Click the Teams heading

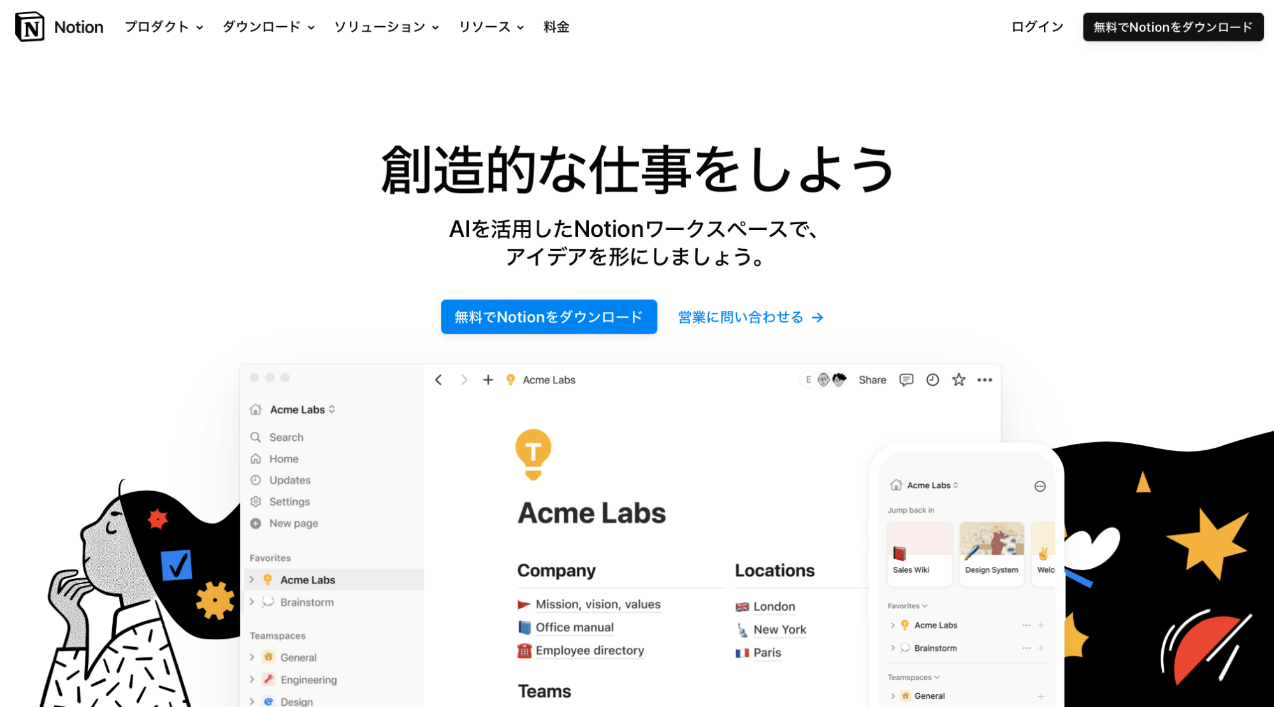tap(544, 691)
